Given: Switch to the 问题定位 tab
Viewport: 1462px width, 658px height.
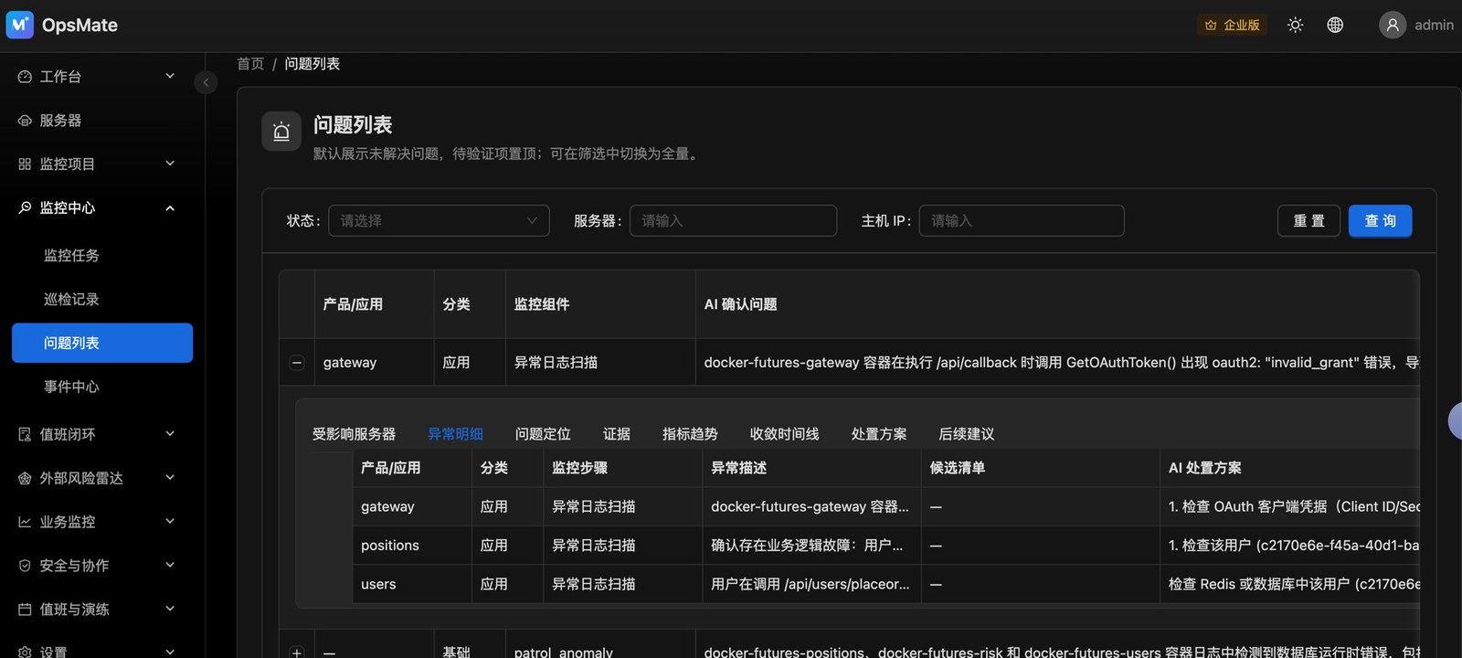Looking at the screenshot, I should point(543,434).
